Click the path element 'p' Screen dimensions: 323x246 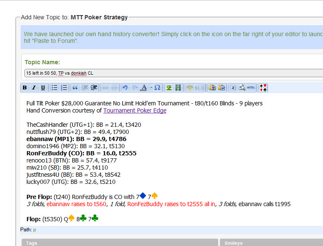pyautogui.click(x=34, y=230)
